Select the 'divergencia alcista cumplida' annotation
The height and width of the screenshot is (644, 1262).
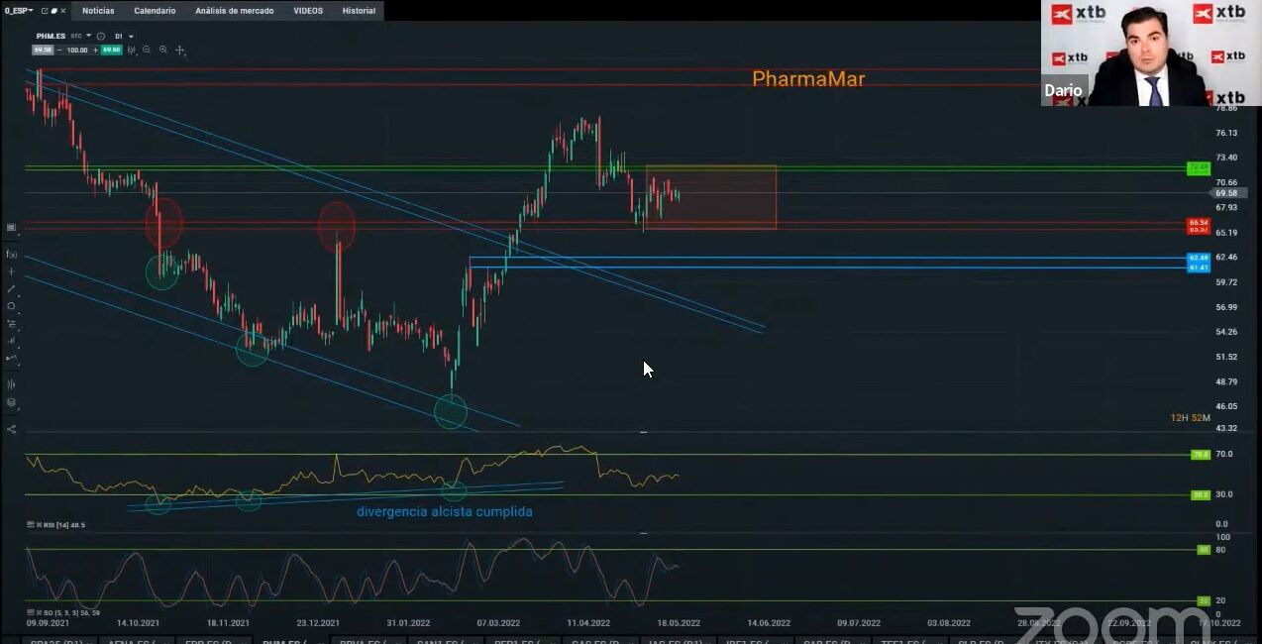tap(445, 511)
